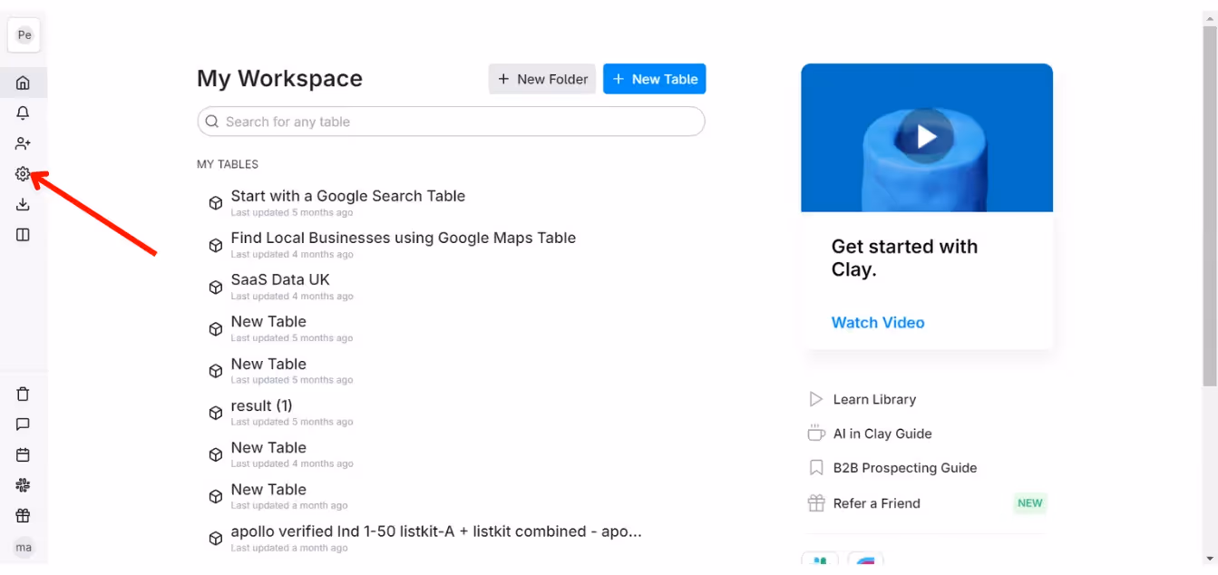The height and width of the screenshot is (575, 1218).
Task: Open the Slack community icon
Action: coord(23,485)
